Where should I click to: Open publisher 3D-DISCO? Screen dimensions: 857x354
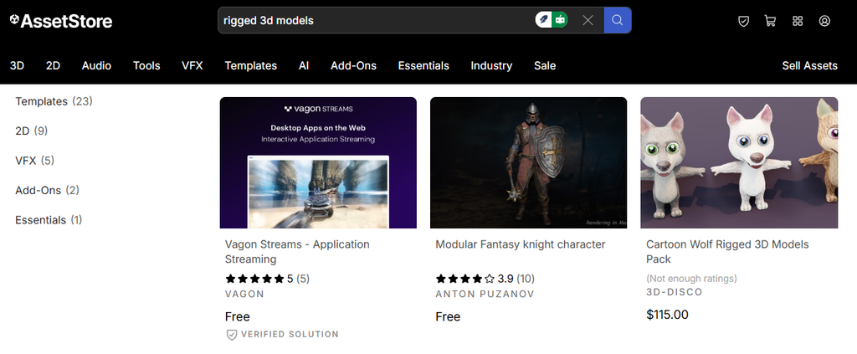pos(675,292)
